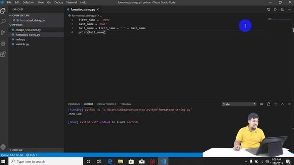
Task: Open the Search view in activity bar
Action: (x=3, y=22)
